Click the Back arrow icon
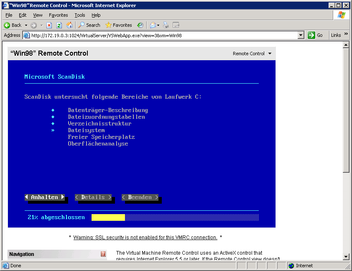 pos(7,25)
